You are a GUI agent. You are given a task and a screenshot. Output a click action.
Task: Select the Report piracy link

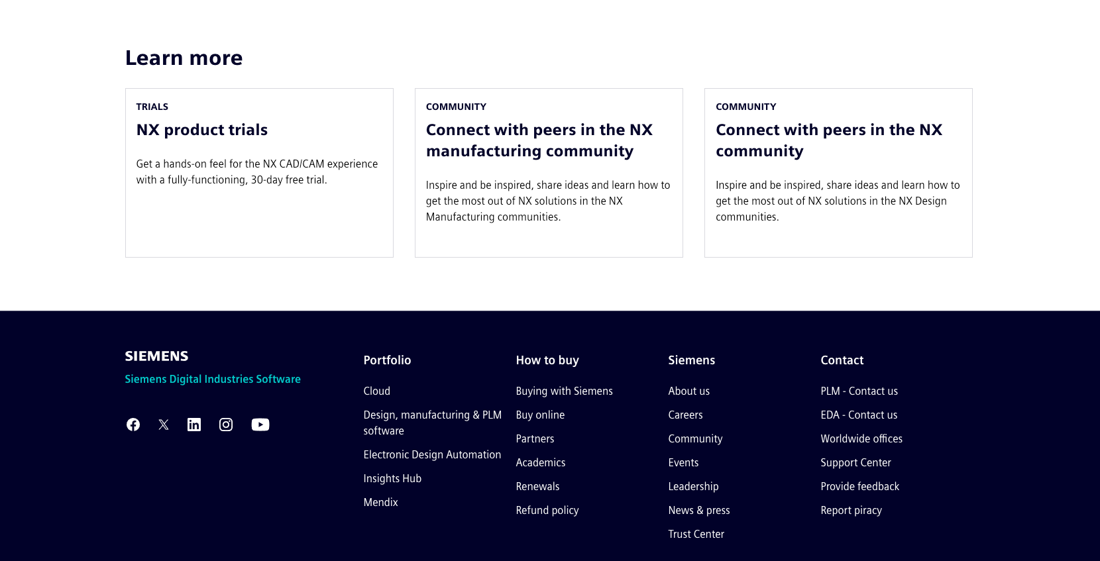pyautogui.click(x=851, y=511)
